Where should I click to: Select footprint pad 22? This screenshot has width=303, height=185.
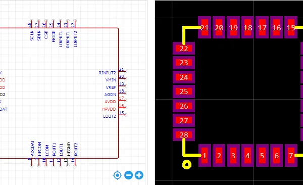click(184, 49)
